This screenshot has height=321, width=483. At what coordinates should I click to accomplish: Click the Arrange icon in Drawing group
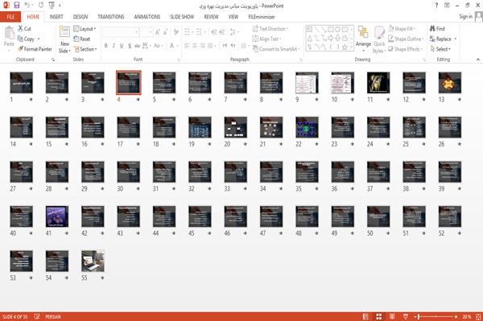point(363,32)
